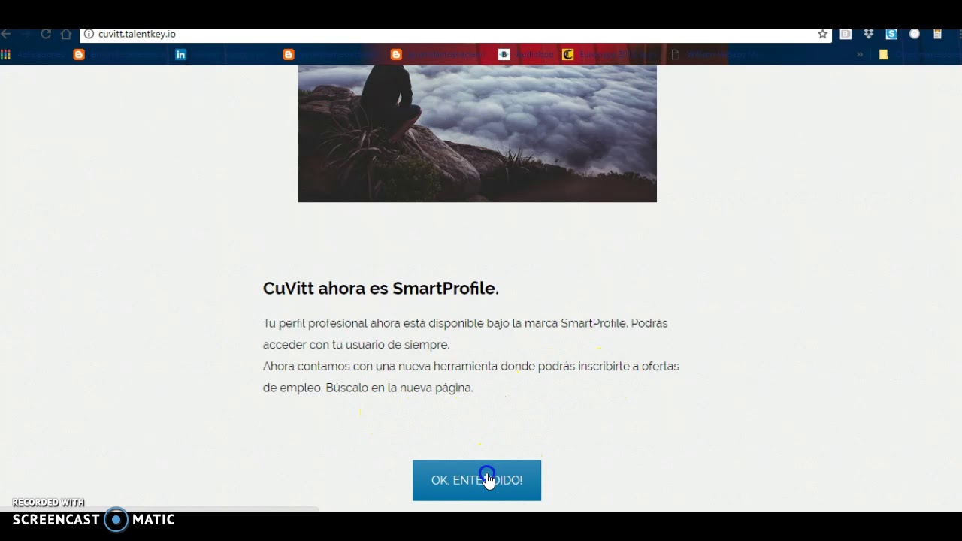Open the other bookmarks yellow folder
The height and width of the screenshot is (541, 962).
(884, 54)
